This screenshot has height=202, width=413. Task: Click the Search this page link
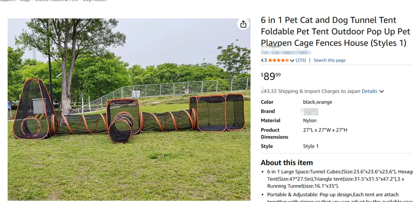point(329,60)
